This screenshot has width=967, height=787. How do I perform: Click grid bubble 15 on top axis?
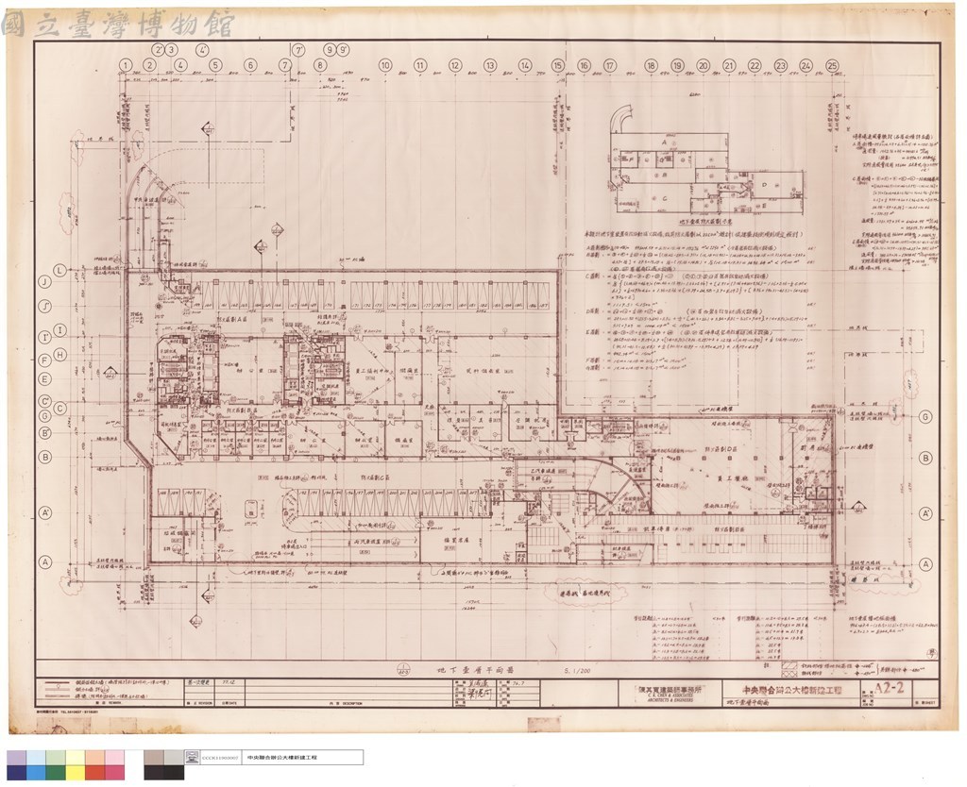point(557,65)
